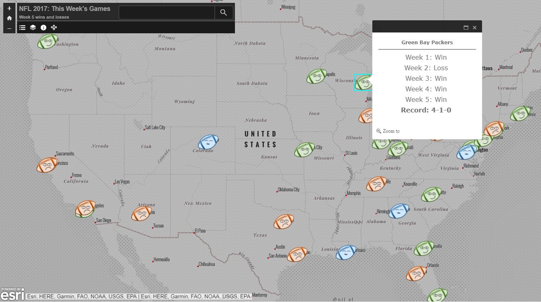541x302 pixels.
Task: Select the Seattle green football marker
Action: click(48, 41)
